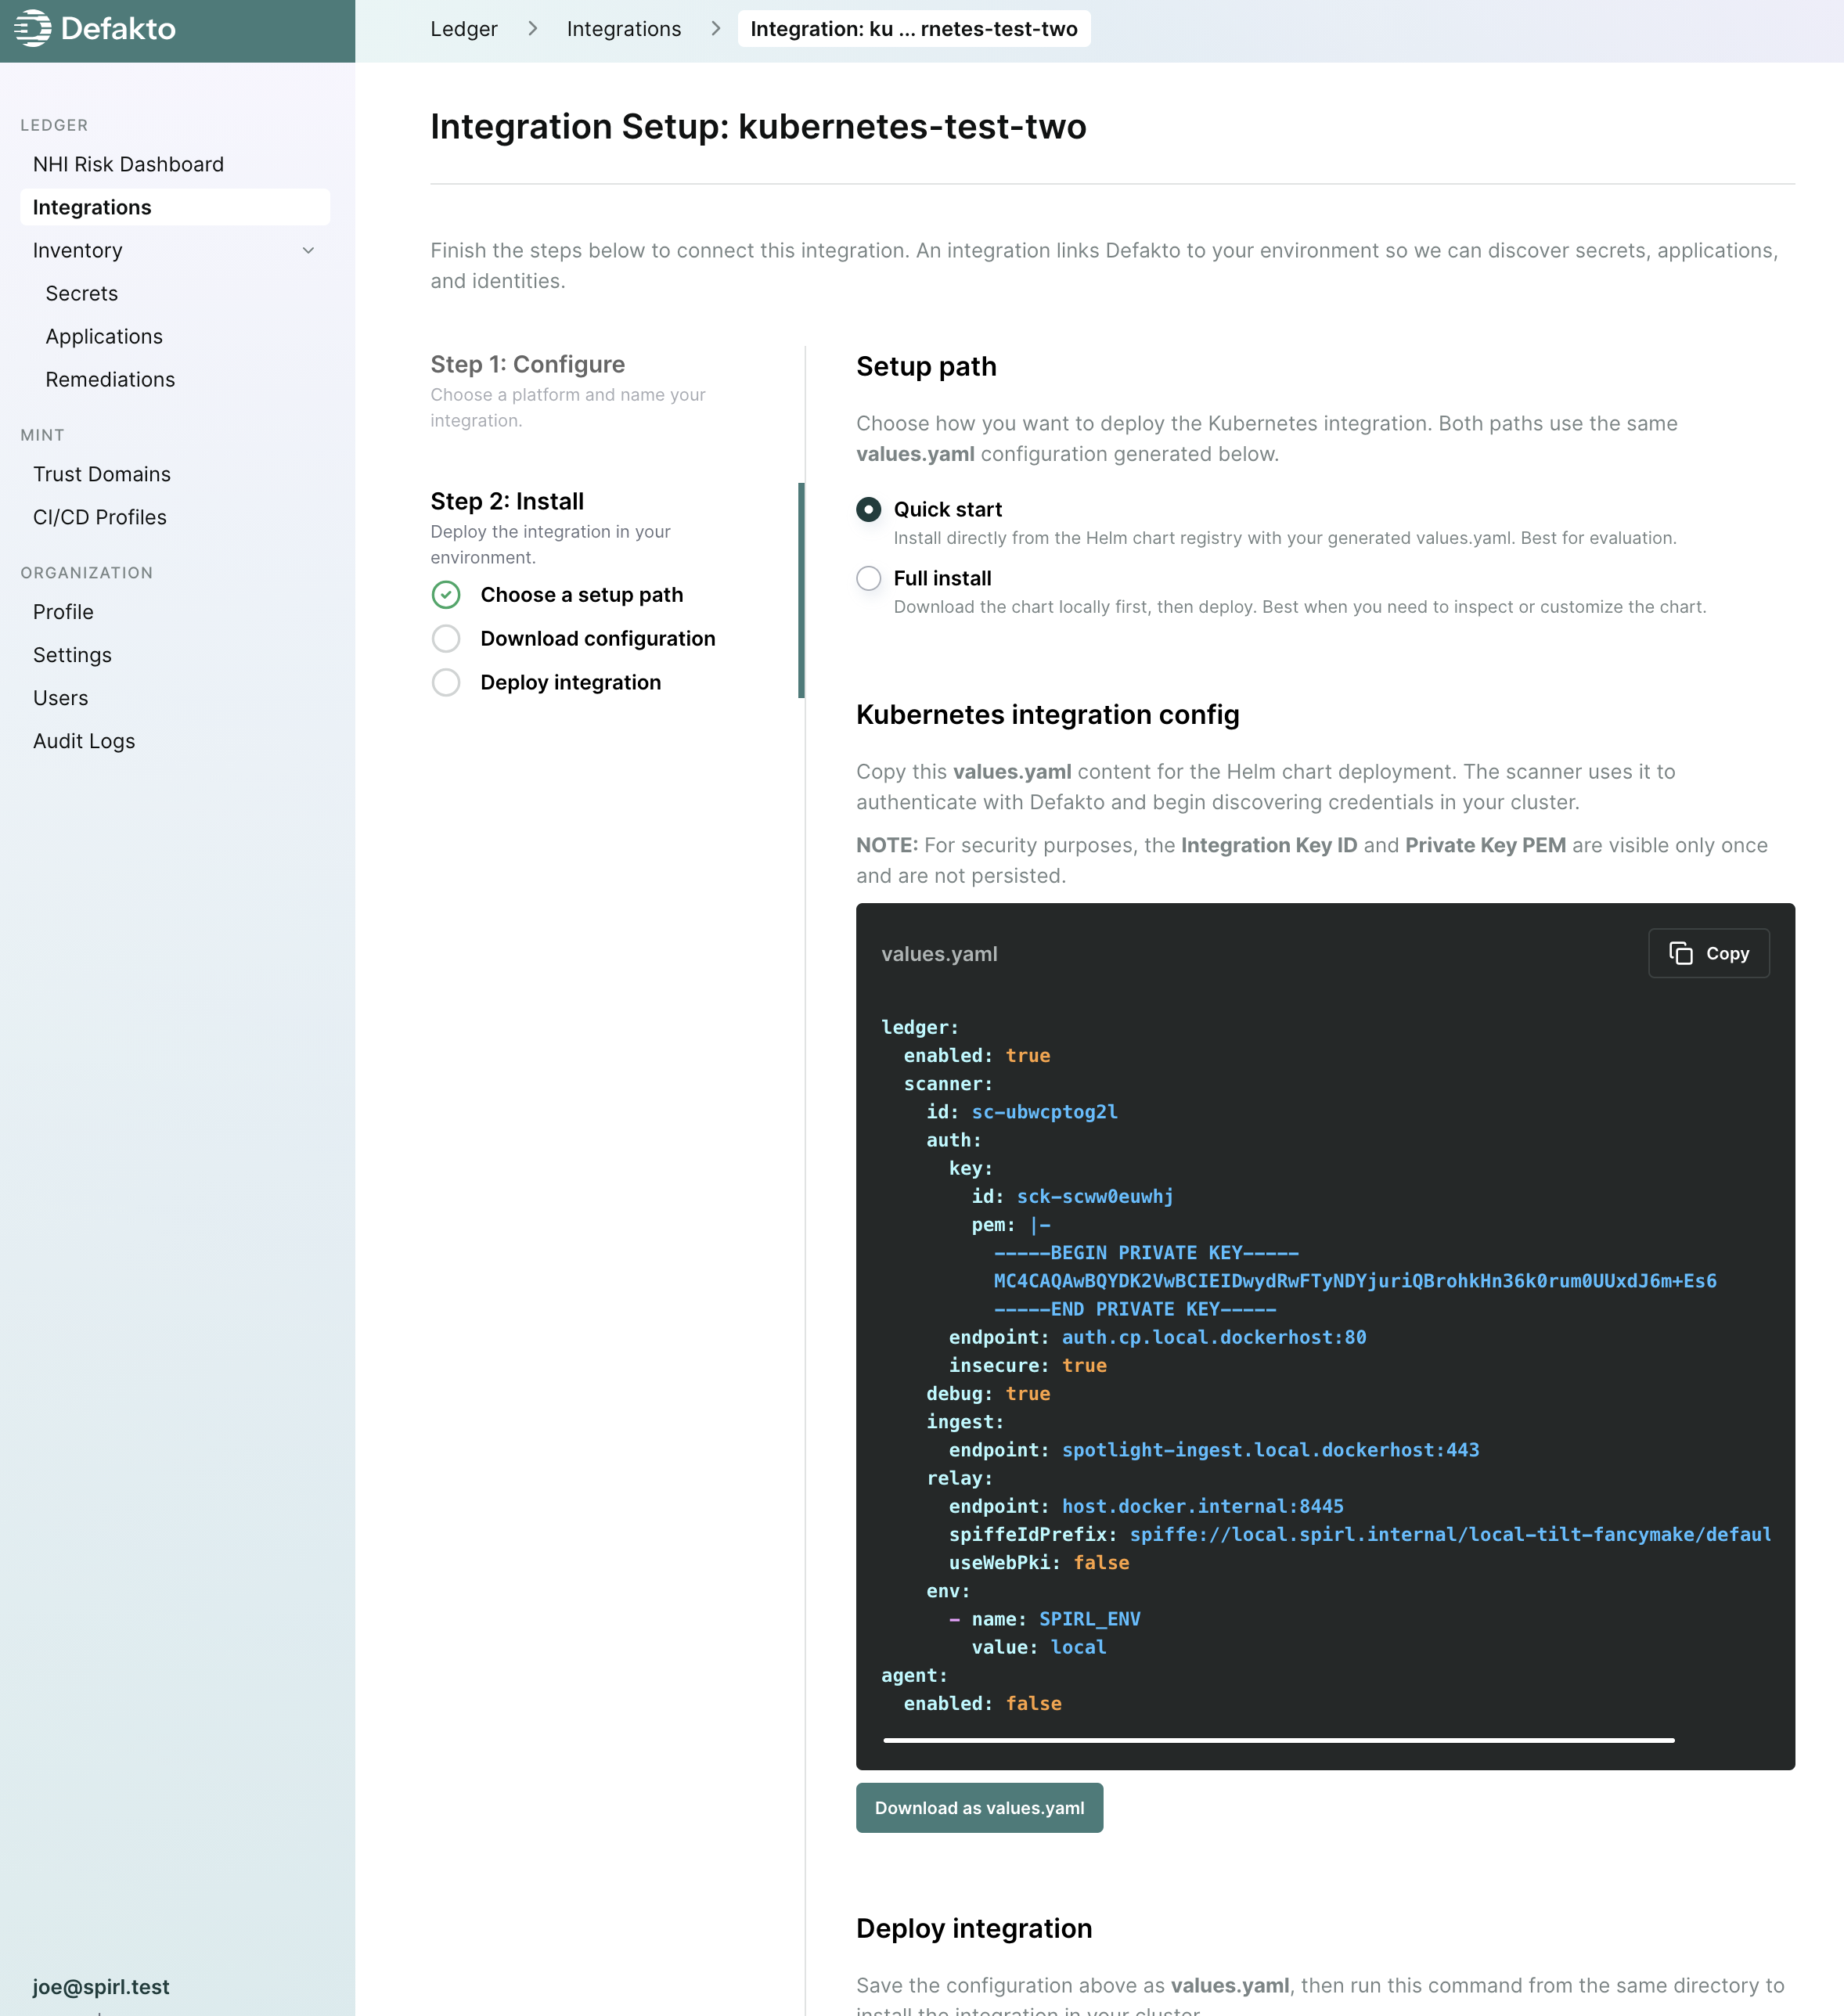Viewport: 1844px width, 2016px height.
Task: Go to Remediations in sidebar
Action: pyautogui.click(x=175, y=380)
